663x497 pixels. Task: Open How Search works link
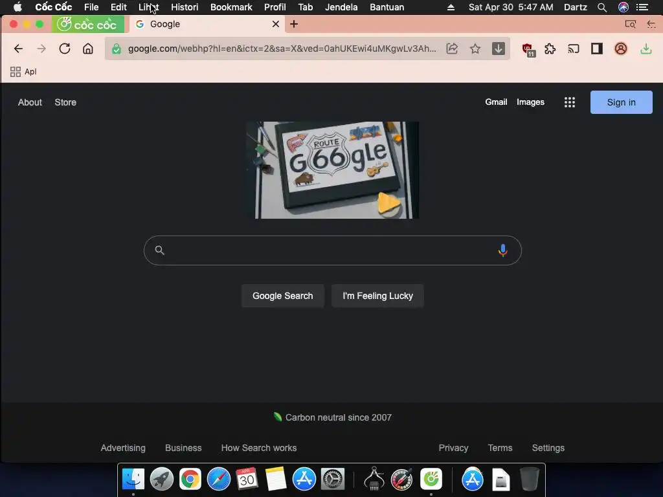(x=259, y=448)
